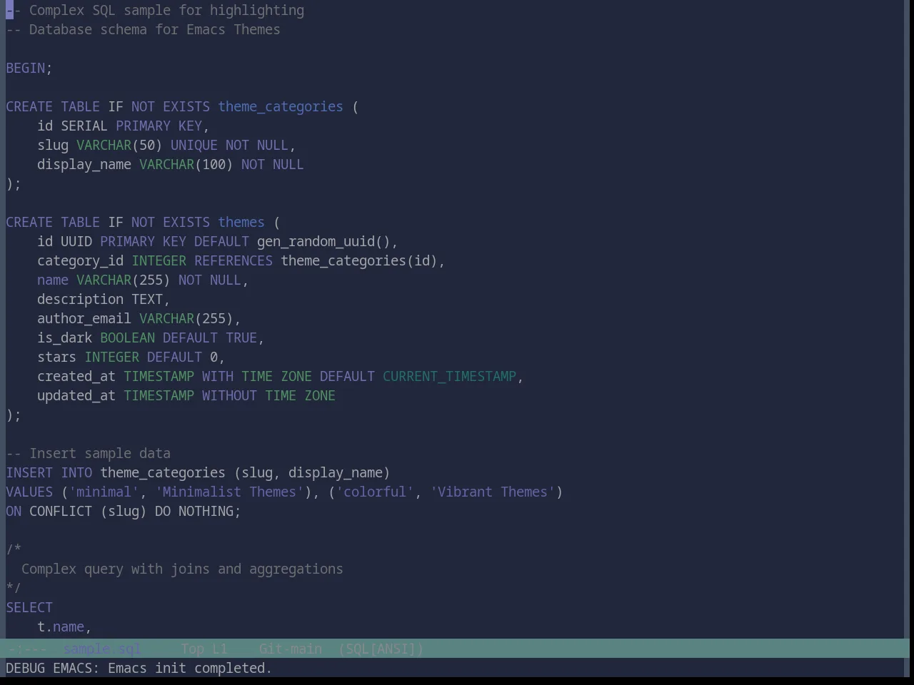
Task: Click the '/*' block comment opener
Action: (14, 549)
